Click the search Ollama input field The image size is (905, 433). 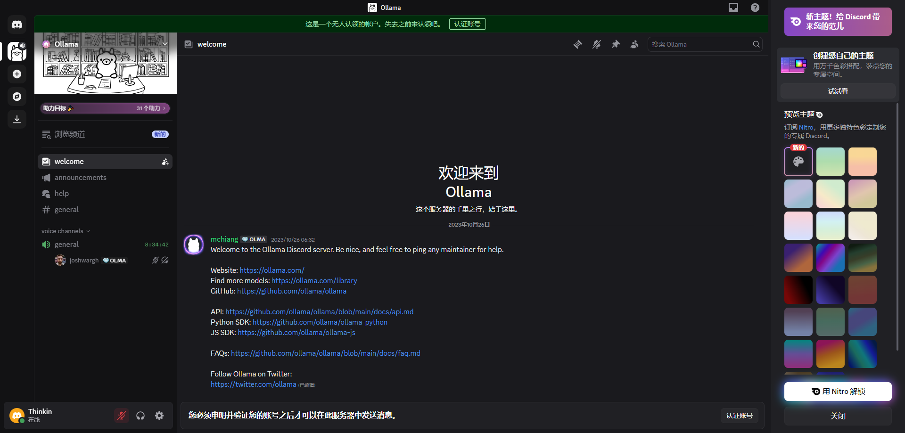click(700, 44)
